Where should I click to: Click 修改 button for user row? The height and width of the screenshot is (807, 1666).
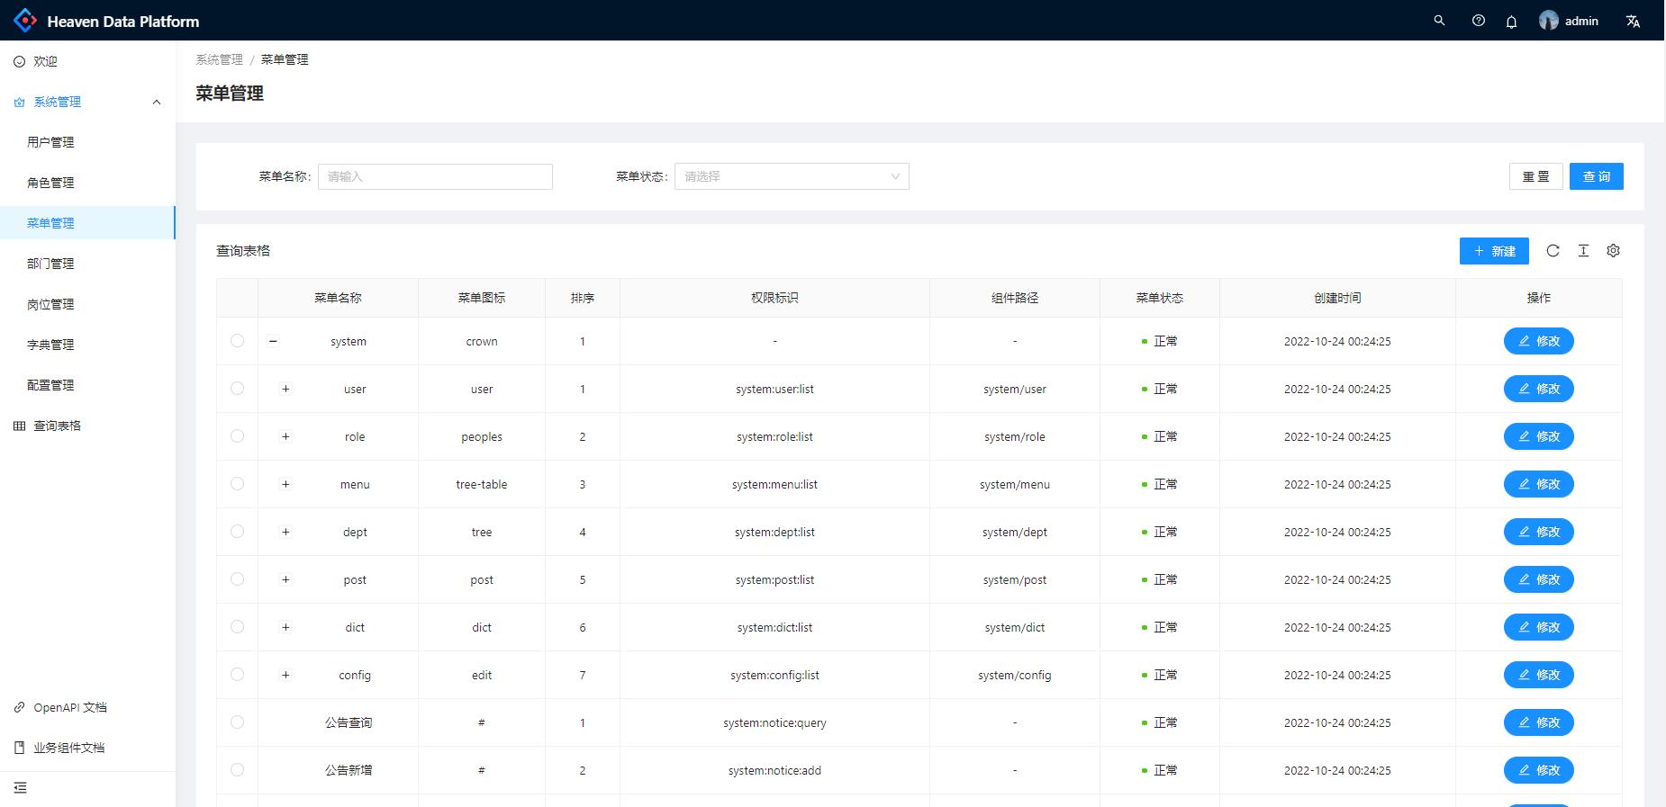tap(1538, 389)
